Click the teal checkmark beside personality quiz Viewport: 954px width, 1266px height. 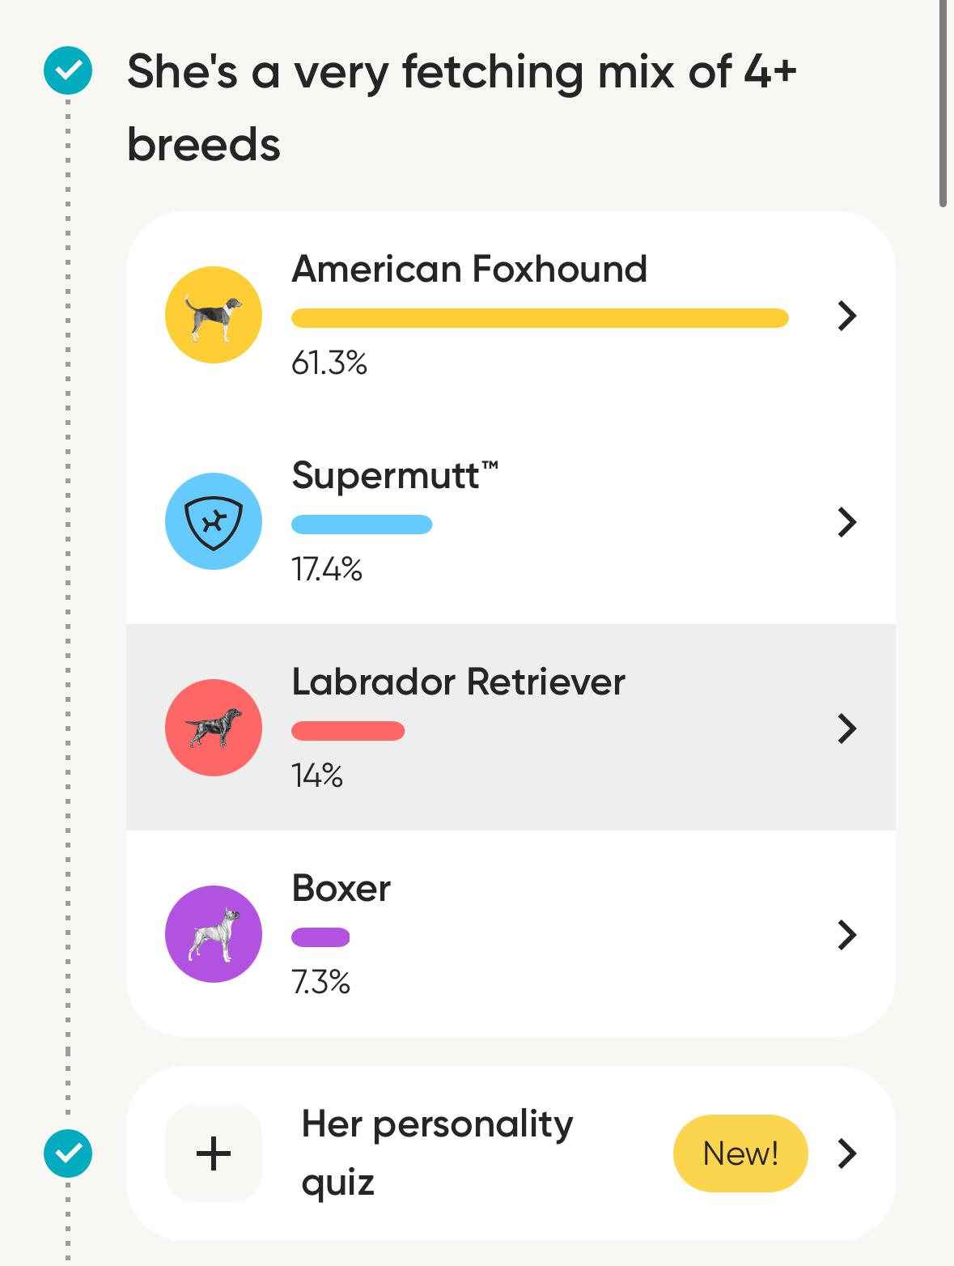click(68, 1153)
